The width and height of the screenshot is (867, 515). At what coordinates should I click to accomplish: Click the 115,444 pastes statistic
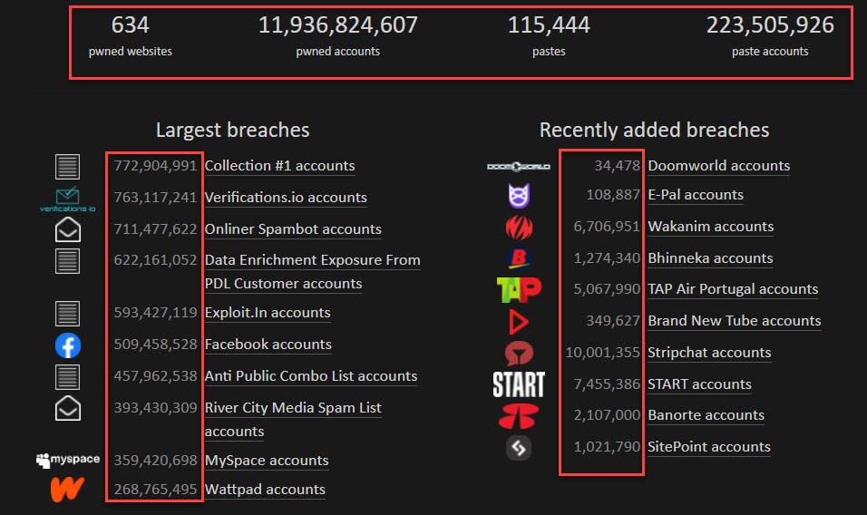pyautogui.click(x=549, y=34)
